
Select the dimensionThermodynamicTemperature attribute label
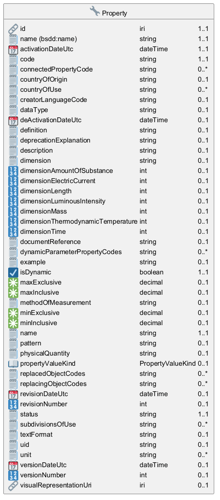pos(78,222)
